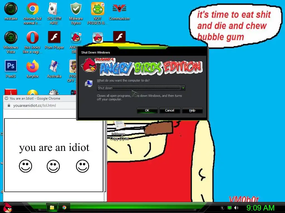This screenshot has width=285, height=213.
Task: Click the Angry Birds Start button
Action: 8,207
